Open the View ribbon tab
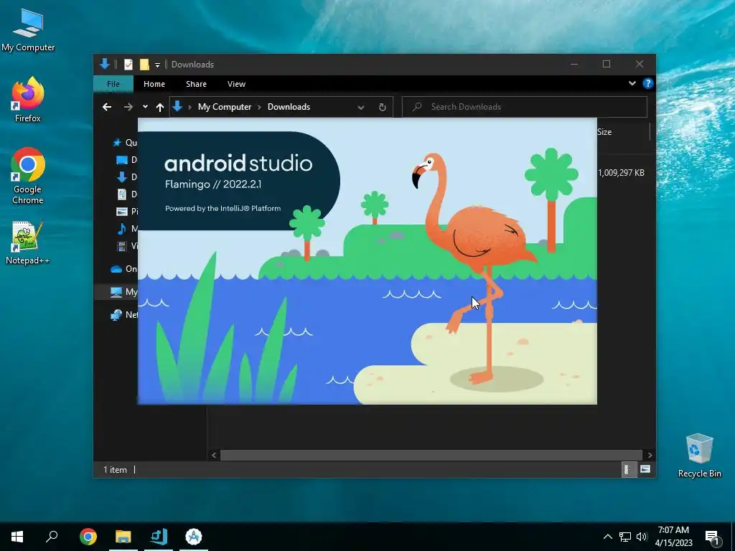 pos(236,84)
